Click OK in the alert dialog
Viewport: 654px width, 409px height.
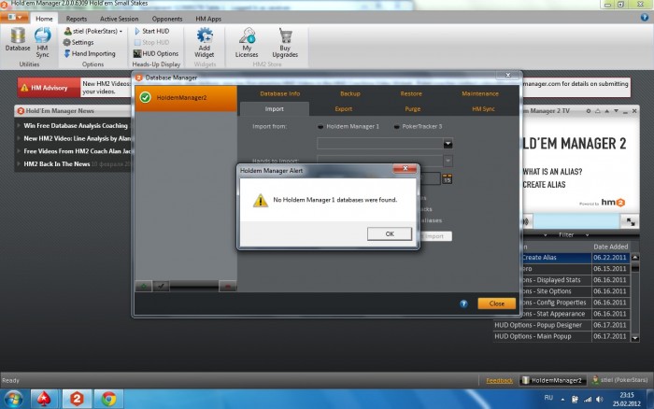click(x=390, y=233)
